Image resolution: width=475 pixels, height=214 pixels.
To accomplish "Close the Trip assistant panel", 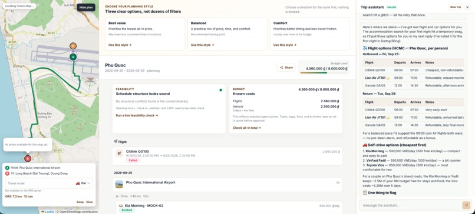I will 467,7.
